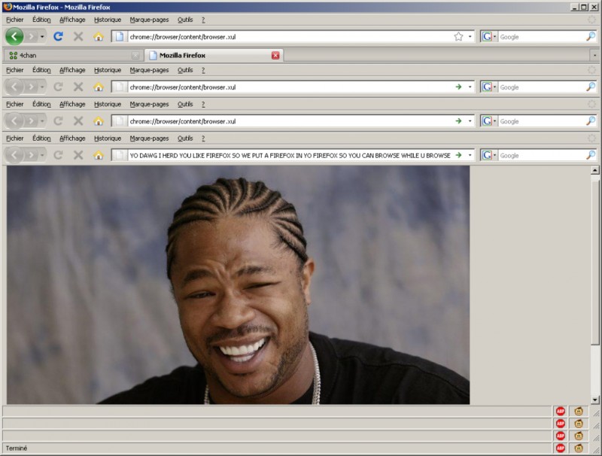This screenshot has height=456, width=602.
Task: Expand the URL history dropdown in the top address bar
Action: point(470,37)
